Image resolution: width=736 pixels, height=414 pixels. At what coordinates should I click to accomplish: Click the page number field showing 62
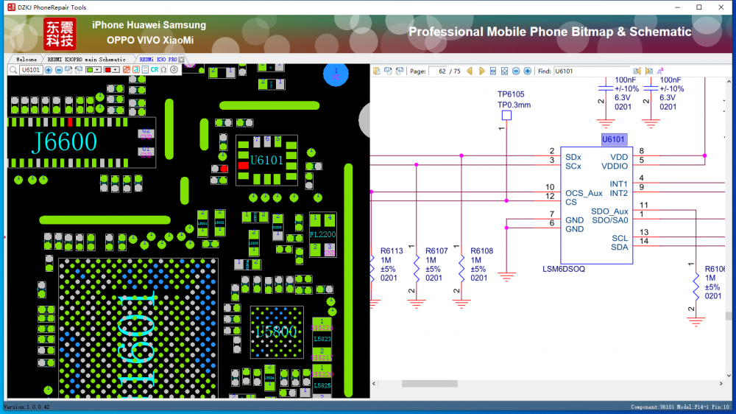coord(439,71)
